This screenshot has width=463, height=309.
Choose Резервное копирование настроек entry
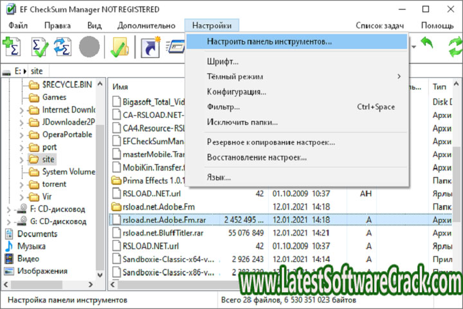pyautogui.click(x=296, y=142)
